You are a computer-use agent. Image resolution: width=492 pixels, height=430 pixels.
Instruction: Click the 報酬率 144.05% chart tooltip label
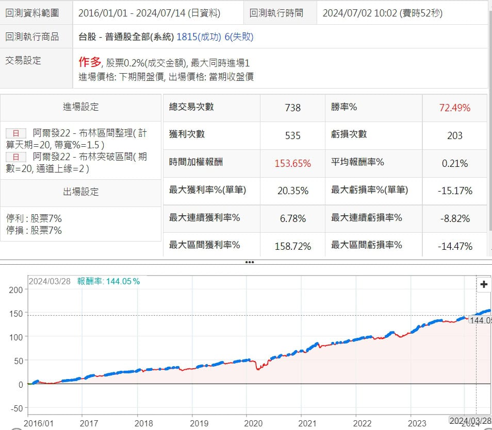(108, 281)
